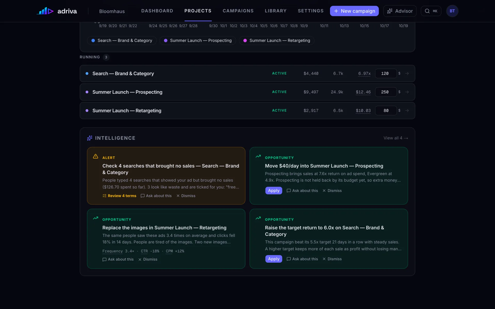Image resolution: width=495 pixels, height=309 pixels.
Task: Edit the 80 budget field
Action: (386, 110)
